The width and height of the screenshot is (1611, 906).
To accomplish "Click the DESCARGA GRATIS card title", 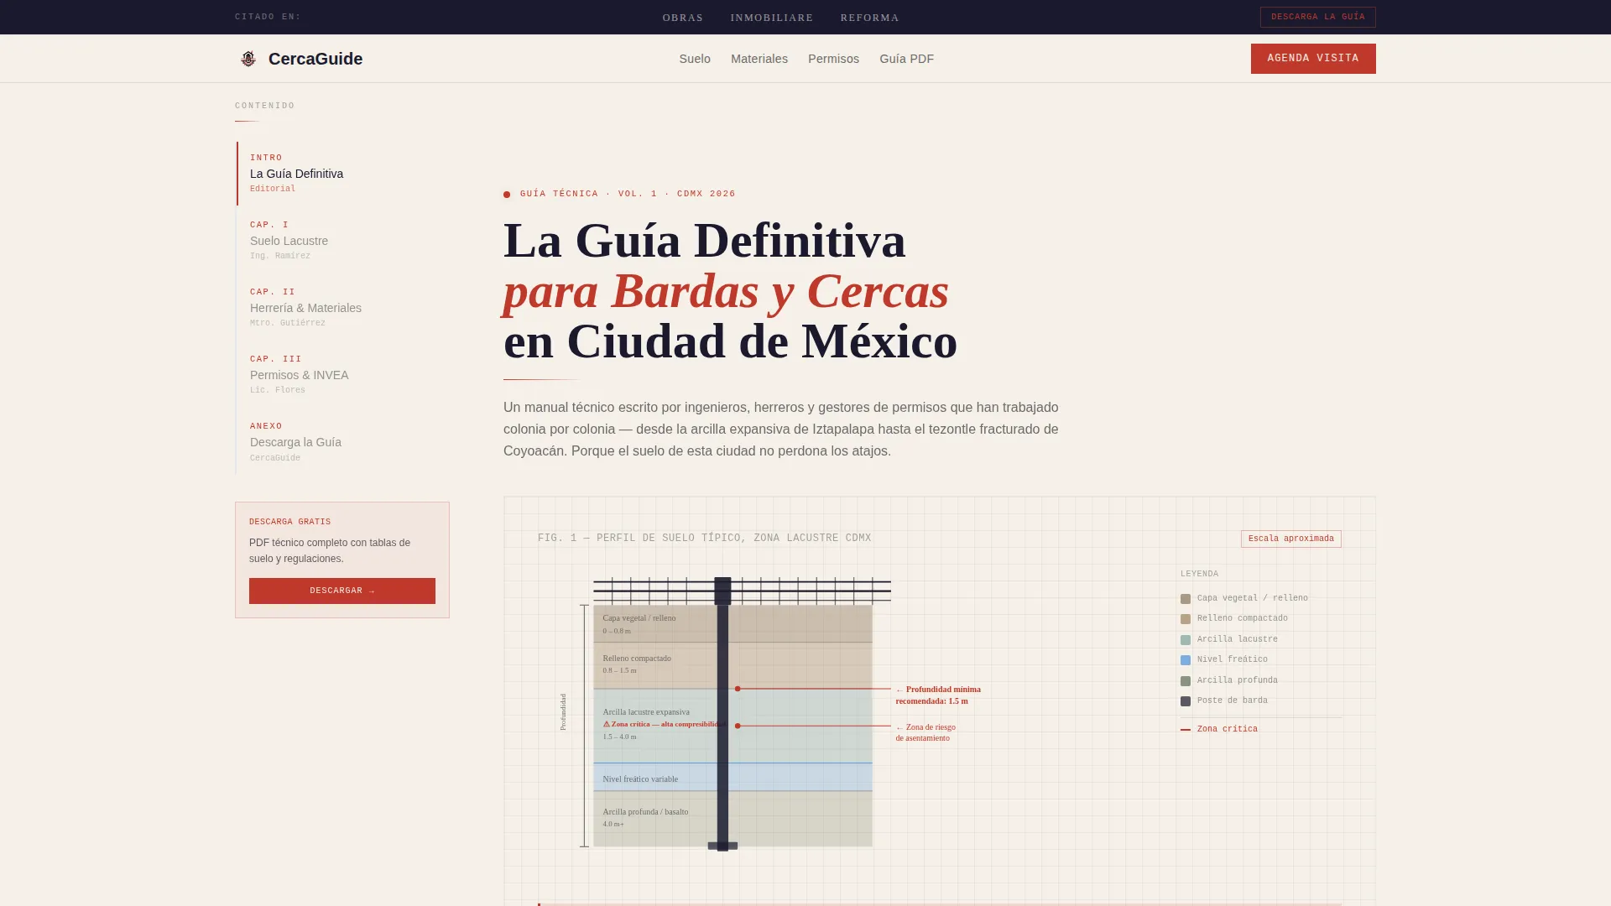I will pyautogui.click(x=290, y=522).
